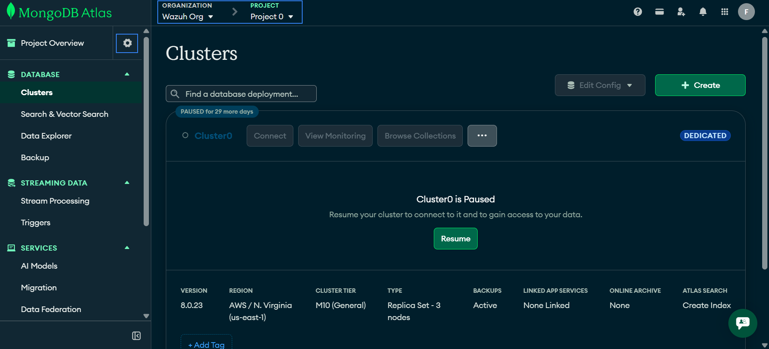Viewport: 769px width, 349px height.
Task: Click the DEDICATED badge
Action: [x=705, y=136]
